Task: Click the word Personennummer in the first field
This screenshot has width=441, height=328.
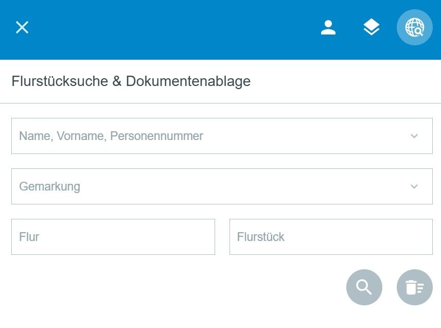Action: coord(156,136)
